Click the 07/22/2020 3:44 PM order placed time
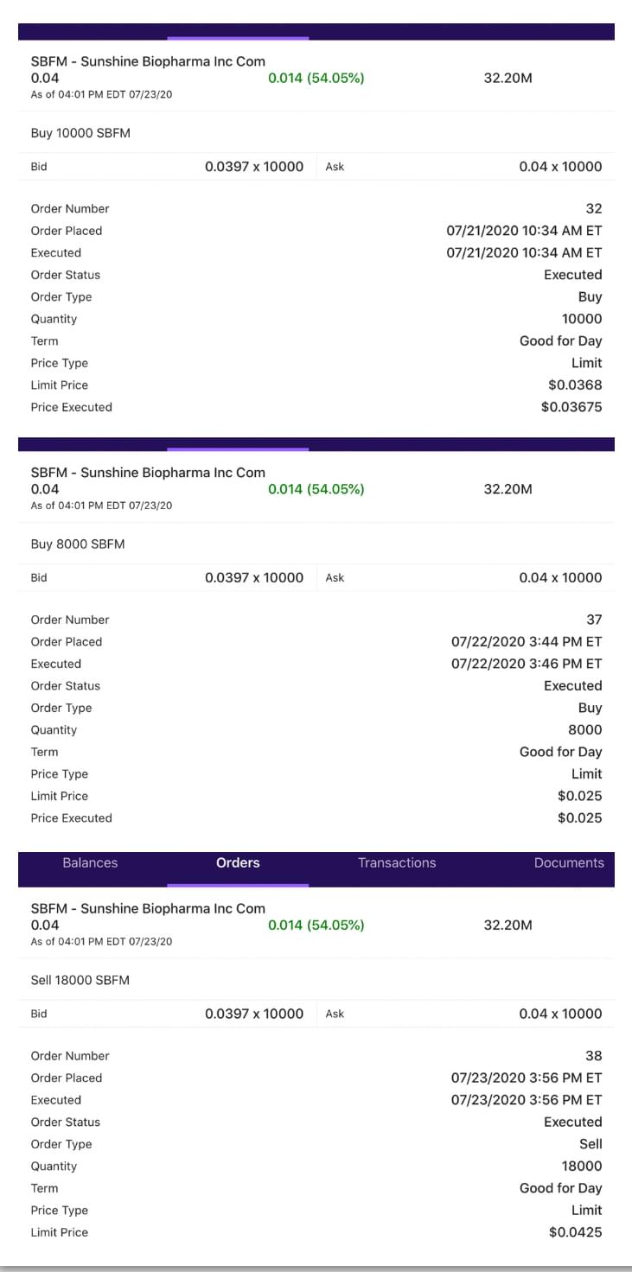This screenshot has width=632, height=1272. [527, 641]
